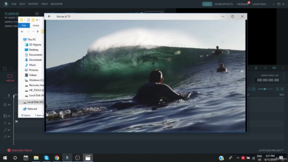
Task: Select This PC in navigation tree
Action: 31,40
